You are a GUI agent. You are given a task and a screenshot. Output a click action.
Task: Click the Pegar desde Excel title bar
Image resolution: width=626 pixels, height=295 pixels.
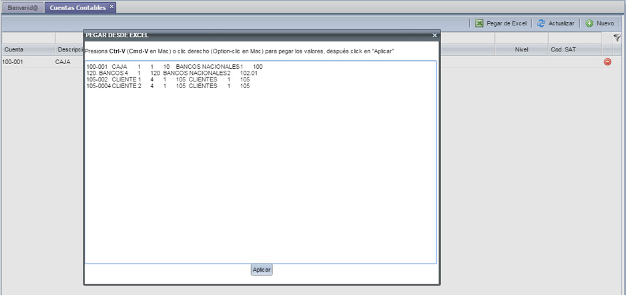[254, 35]
